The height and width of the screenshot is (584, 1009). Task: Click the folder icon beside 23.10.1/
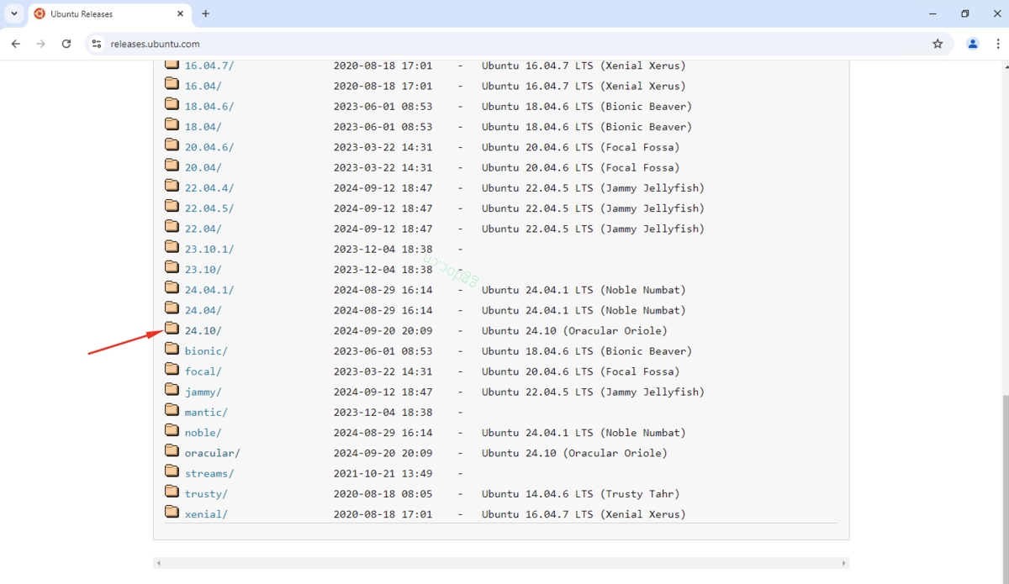172,247
